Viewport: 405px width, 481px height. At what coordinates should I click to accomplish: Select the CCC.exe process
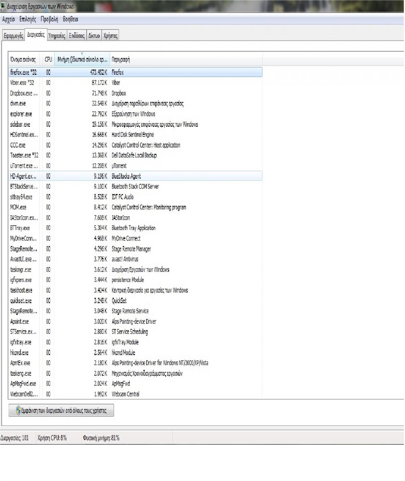135,145
